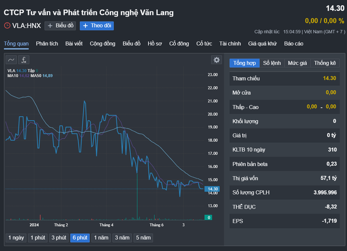Select the 1 ngày time range
Image resolution: width=347 pixels, height=251 pixels.
(16, 238)
